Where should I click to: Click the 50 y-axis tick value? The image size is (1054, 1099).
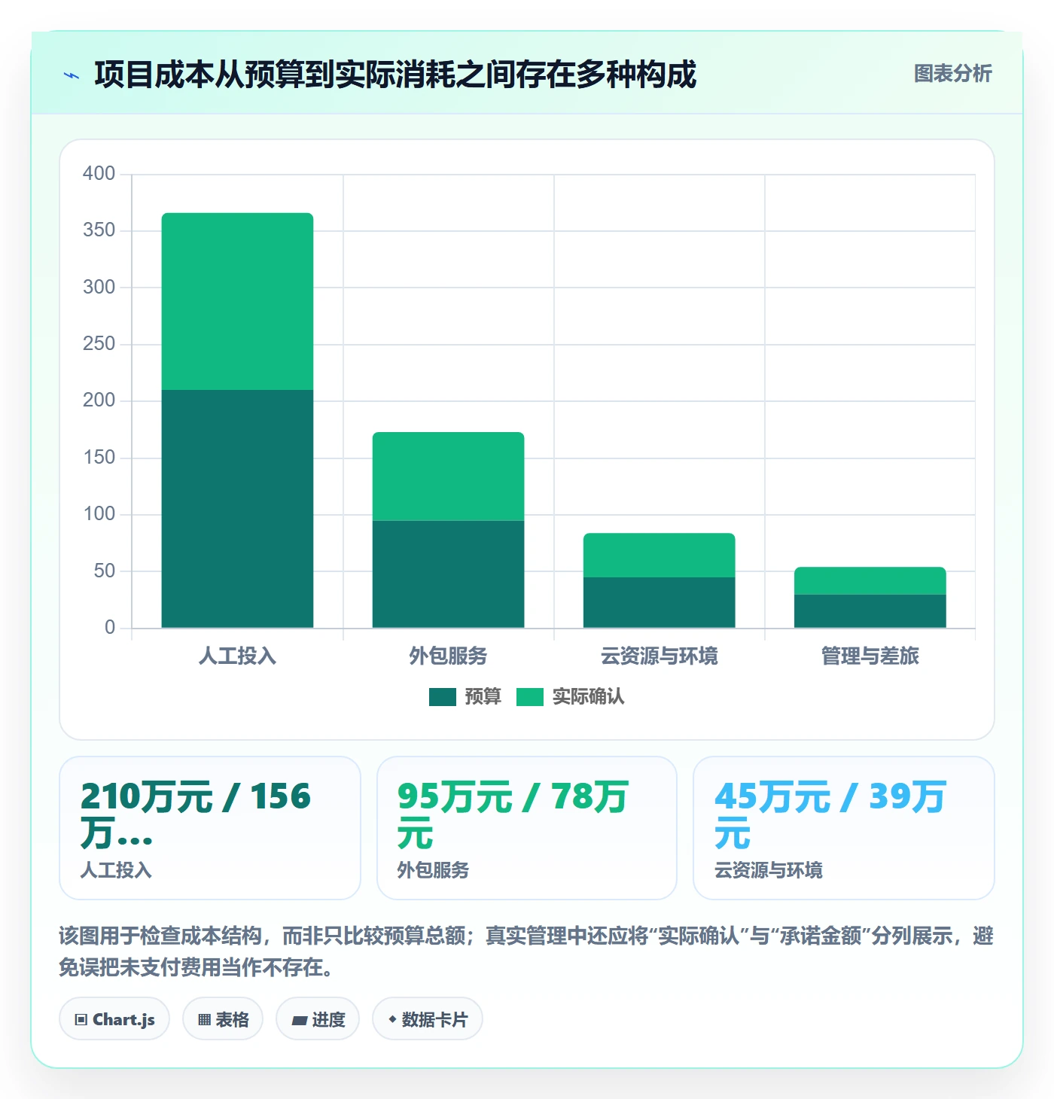pyautogui.click(x=105, y=571)
